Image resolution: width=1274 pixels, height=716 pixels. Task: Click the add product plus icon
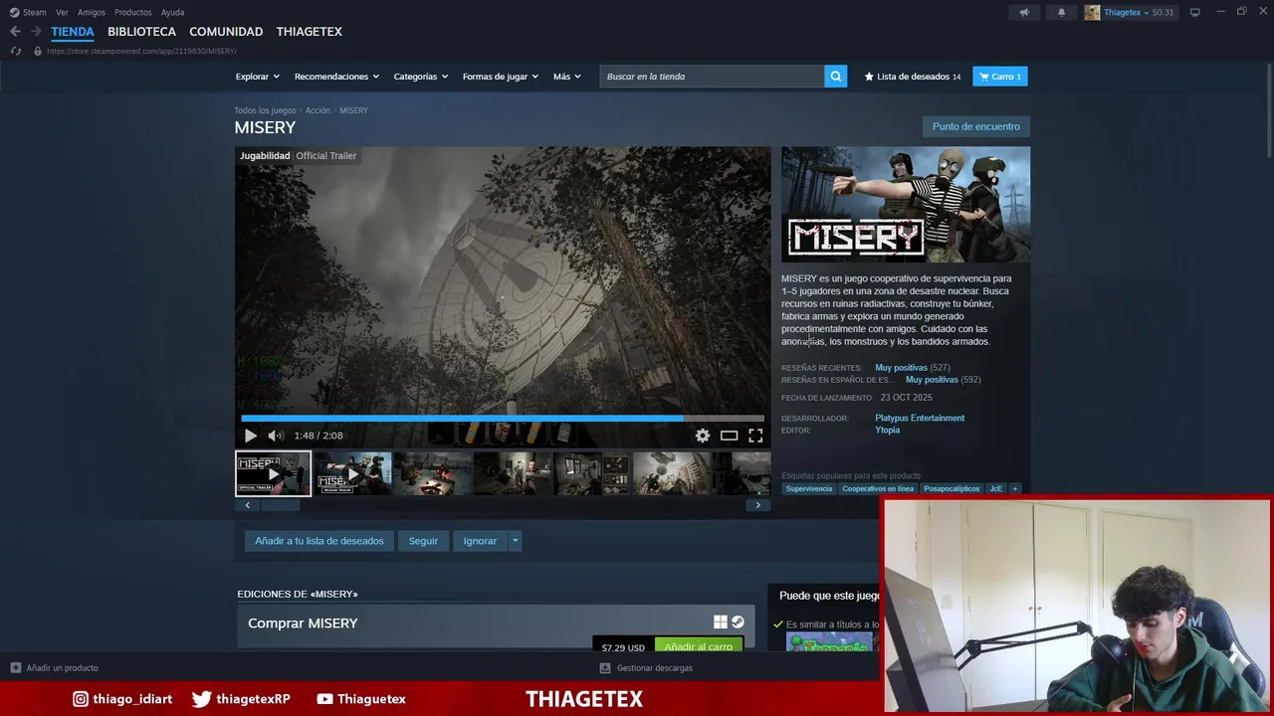pos(15,668)
